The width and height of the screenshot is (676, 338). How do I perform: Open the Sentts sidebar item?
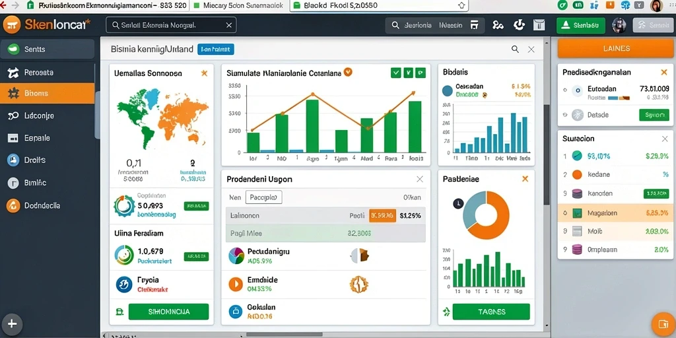[48, 49]
